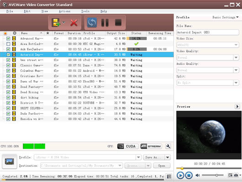Pause the conversion
The width and height of the screenshot is (242, 182).
[x=105, y=23]
